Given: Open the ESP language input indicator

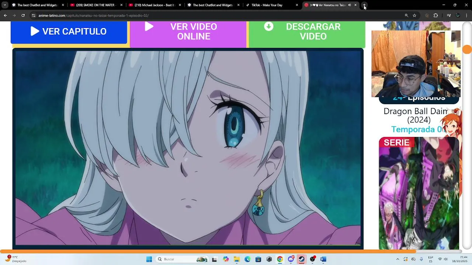Looking at the screenshot, I should tap(431, 259).
